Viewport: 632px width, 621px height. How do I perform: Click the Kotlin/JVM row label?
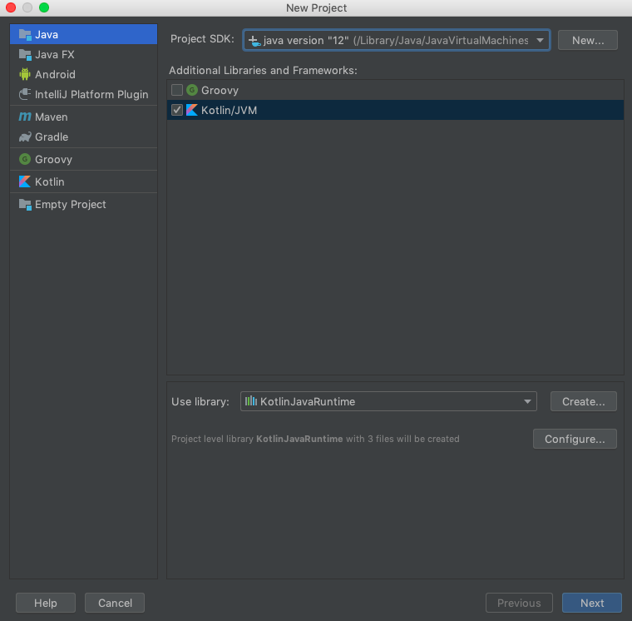tap(229, 110)
